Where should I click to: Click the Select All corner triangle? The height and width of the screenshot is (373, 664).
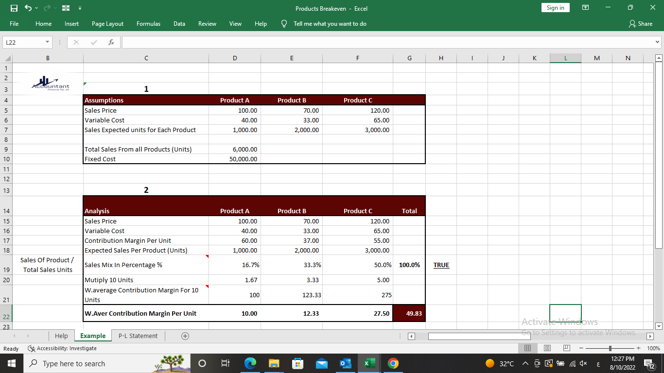(6, 58)
